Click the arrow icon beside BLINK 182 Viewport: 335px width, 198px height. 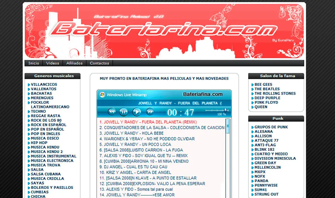click(x=252, y=149)
